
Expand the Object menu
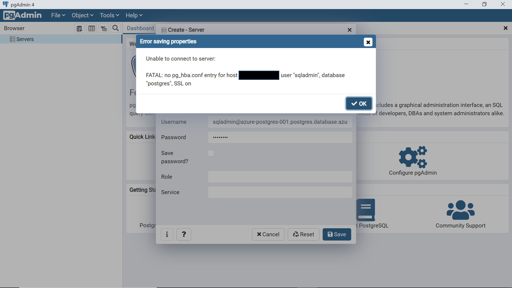click(82, 15)
